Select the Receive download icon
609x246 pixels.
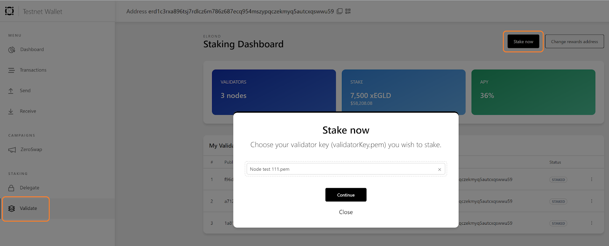pyautogui.click(x=11, y=111)
